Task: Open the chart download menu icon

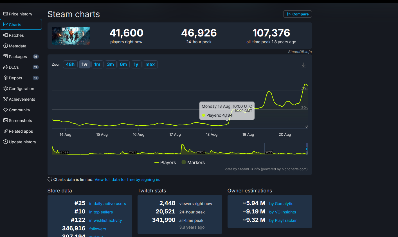Action: [304, 65]
